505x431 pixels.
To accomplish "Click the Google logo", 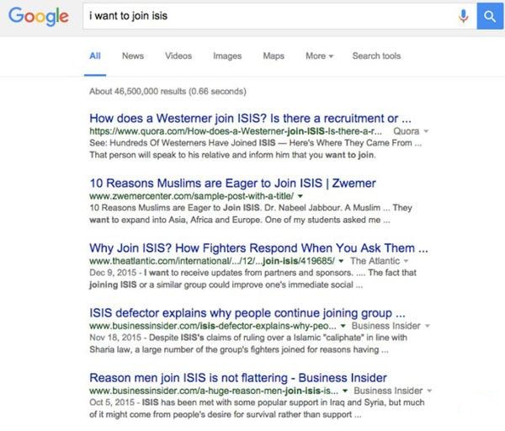I will [40, 18].
